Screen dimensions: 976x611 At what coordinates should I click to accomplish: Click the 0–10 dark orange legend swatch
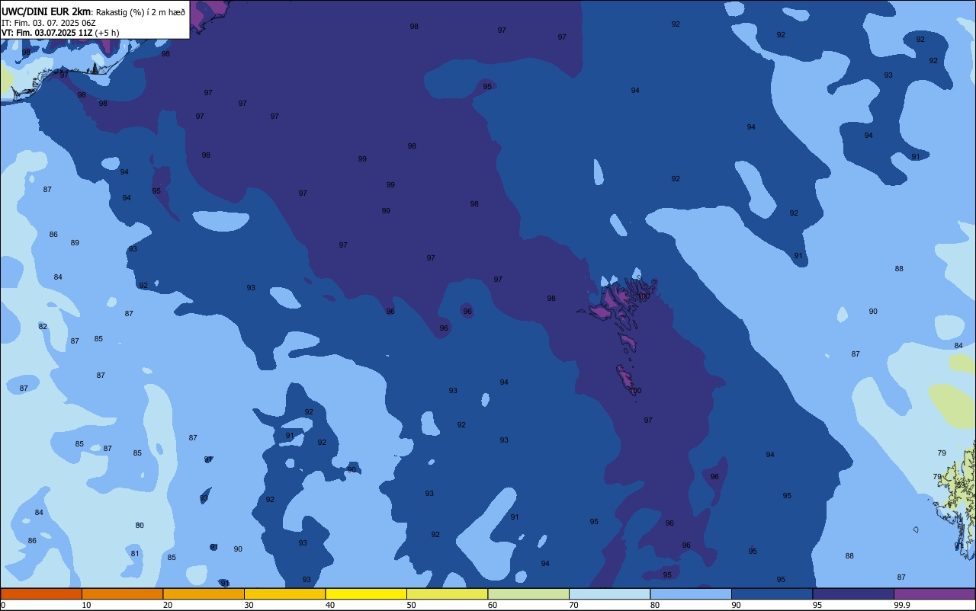(x=41, y=593)
